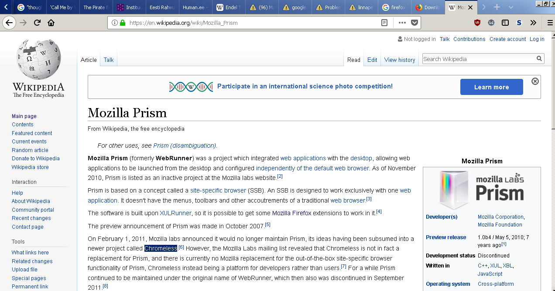Click the forward navigation arrow
This screenshot has height=291, width=555.
23,23
